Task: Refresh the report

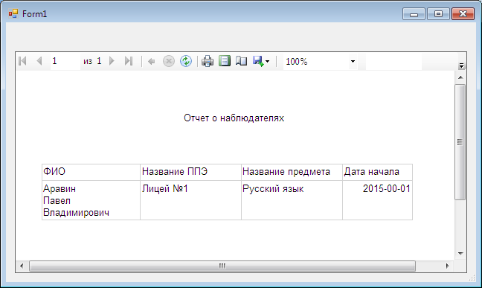Action: [186, 61]
